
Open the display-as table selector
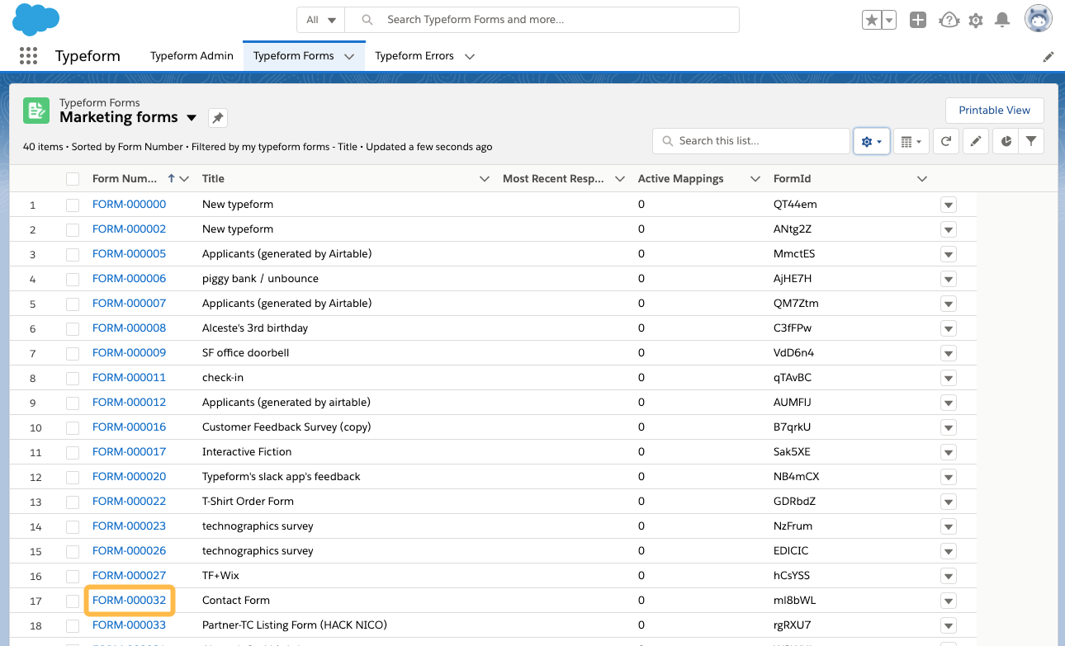pos(911,142)
